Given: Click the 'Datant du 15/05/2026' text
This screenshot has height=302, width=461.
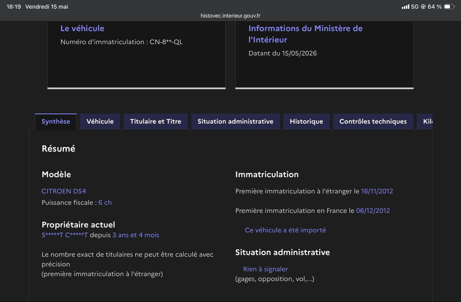Looking at the screenshot, I should click(283, 54).
